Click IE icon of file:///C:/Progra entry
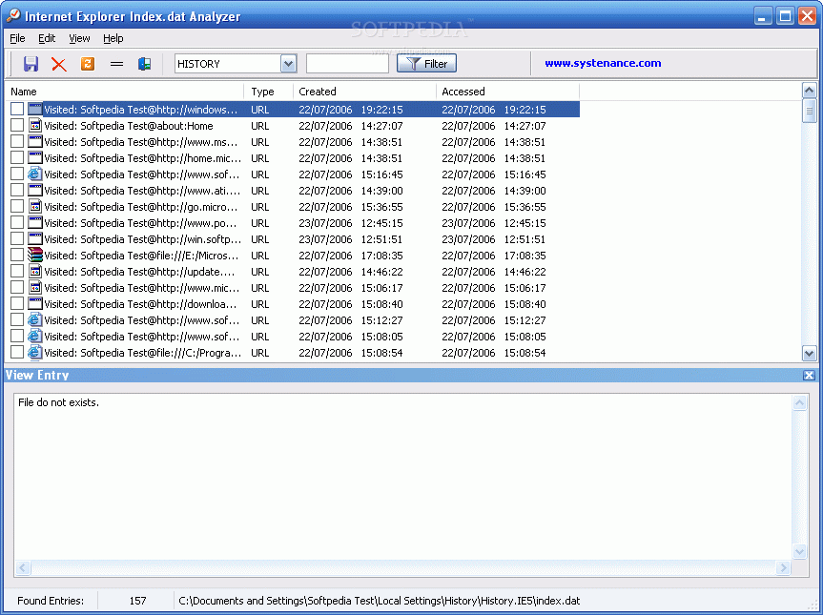This screenshot has height=615, width=823. (x=35, y=352)
